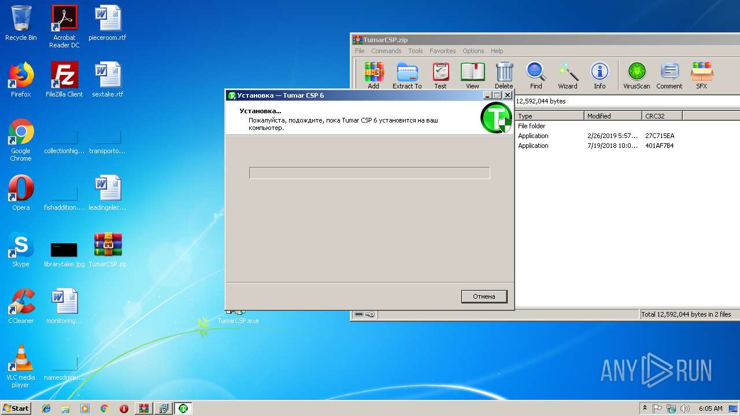Image resolution: width=740 pixels, height=416 pixels.
Task: Click the Add icon in WinRAR toolbar
Action: coord(373,76)
